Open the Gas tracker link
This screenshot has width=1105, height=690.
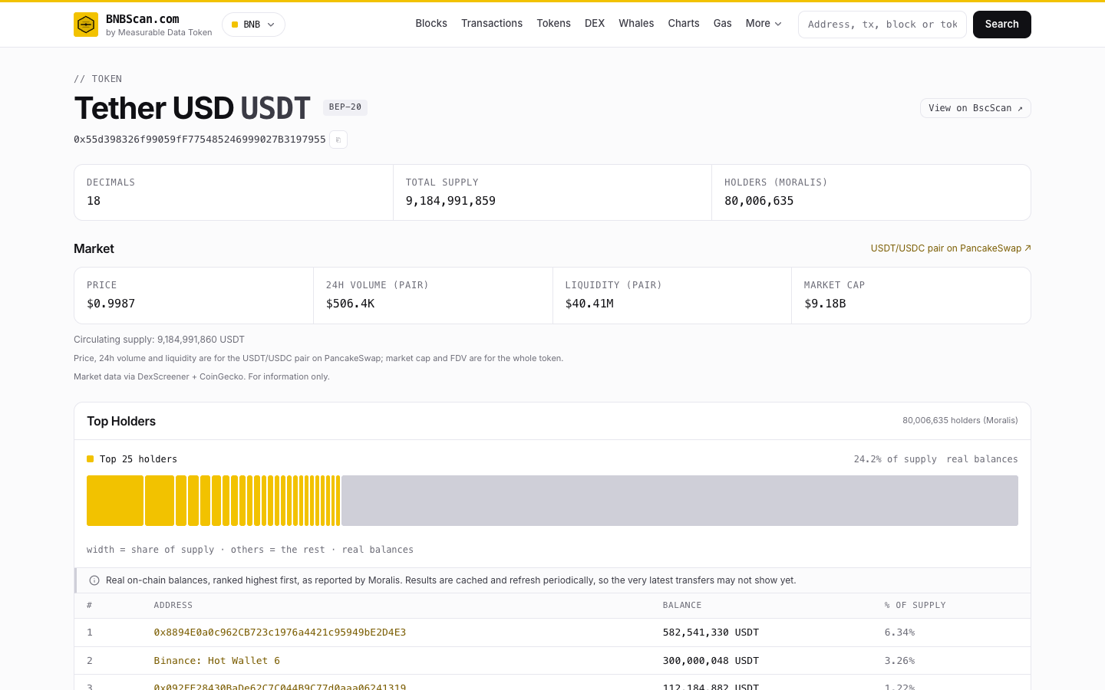pyautogui.click(x=722, y=24)
